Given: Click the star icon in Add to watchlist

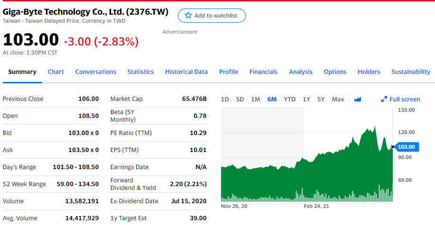Looking at the screenshot, I should [x=188, y=16].
